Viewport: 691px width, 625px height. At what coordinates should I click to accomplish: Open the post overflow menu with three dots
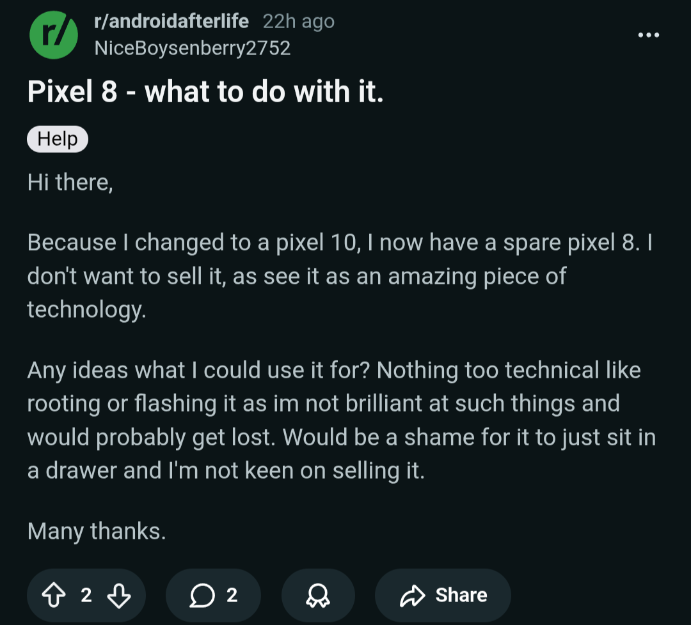click(x=649, y=35)
